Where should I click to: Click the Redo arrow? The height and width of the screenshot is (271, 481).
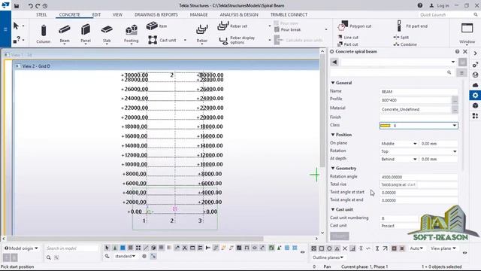click(x=38, y=6)
